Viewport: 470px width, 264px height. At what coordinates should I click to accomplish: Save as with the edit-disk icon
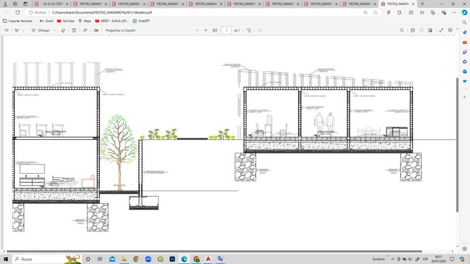[430, 31]
